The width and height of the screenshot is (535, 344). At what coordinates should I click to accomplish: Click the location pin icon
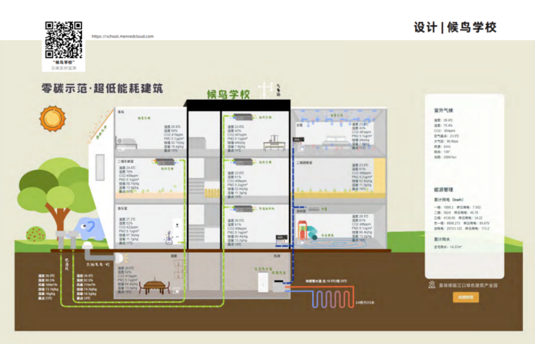[x=432, y=285]
